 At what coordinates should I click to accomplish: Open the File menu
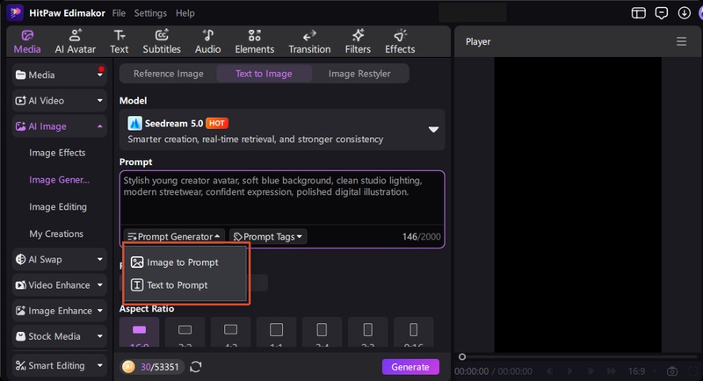(x=119, y=13)
